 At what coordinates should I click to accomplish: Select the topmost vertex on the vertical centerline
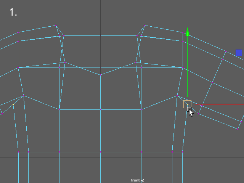point(101,35)
